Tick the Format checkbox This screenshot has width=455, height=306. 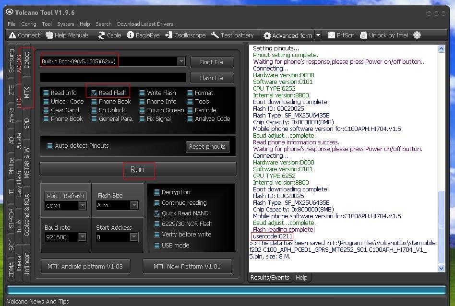pyautogui.click(x=190, y=93)
